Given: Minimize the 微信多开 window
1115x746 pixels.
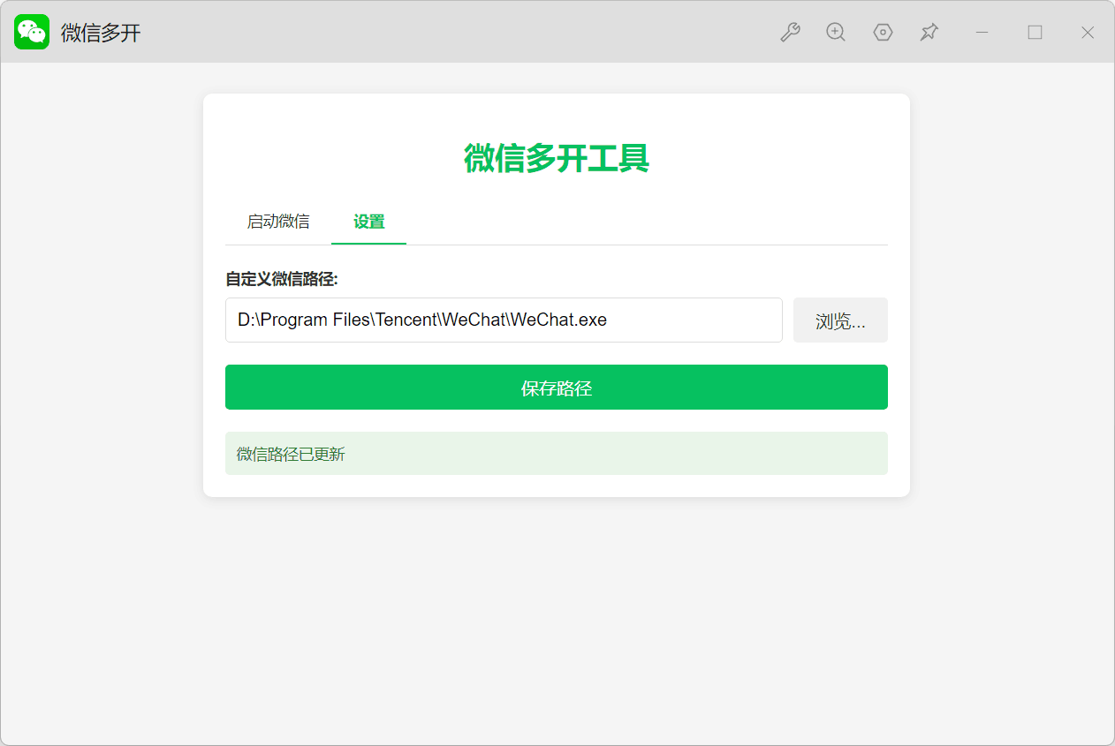Looking at the screenshot, I should coord(982,33).
